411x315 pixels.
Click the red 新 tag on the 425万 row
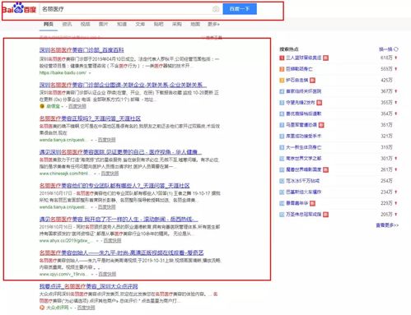click(312, 81)
